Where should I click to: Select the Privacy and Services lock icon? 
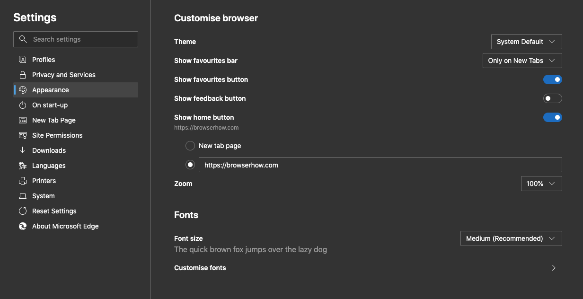tap(23, 74)
